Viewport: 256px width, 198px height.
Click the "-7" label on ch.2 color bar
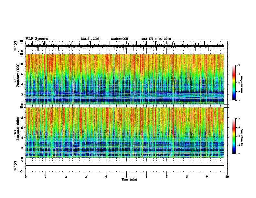click(x=238, y=154)
